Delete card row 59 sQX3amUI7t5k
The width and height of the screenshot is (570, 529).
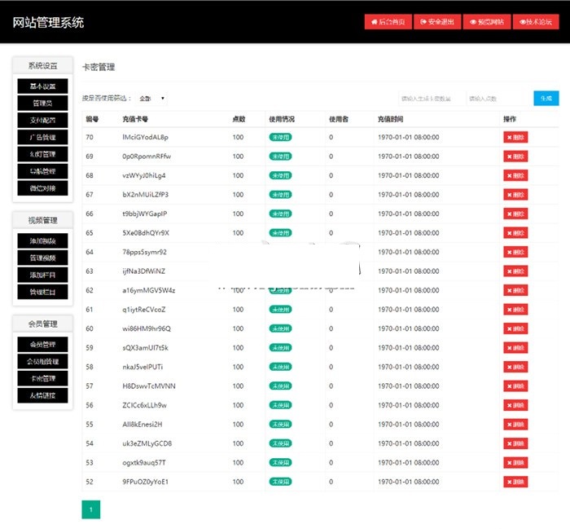[x=515, y=348]
